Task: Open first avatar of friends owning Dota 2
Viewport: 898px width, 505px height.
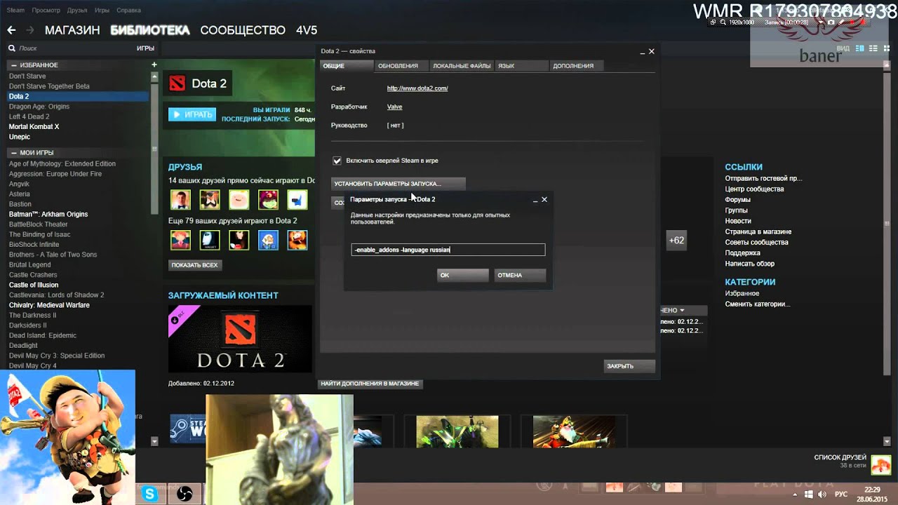Action: [180, 240]
